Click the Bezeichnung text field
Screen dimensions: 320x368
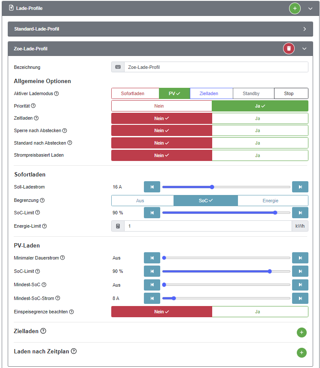click(216, 67)
